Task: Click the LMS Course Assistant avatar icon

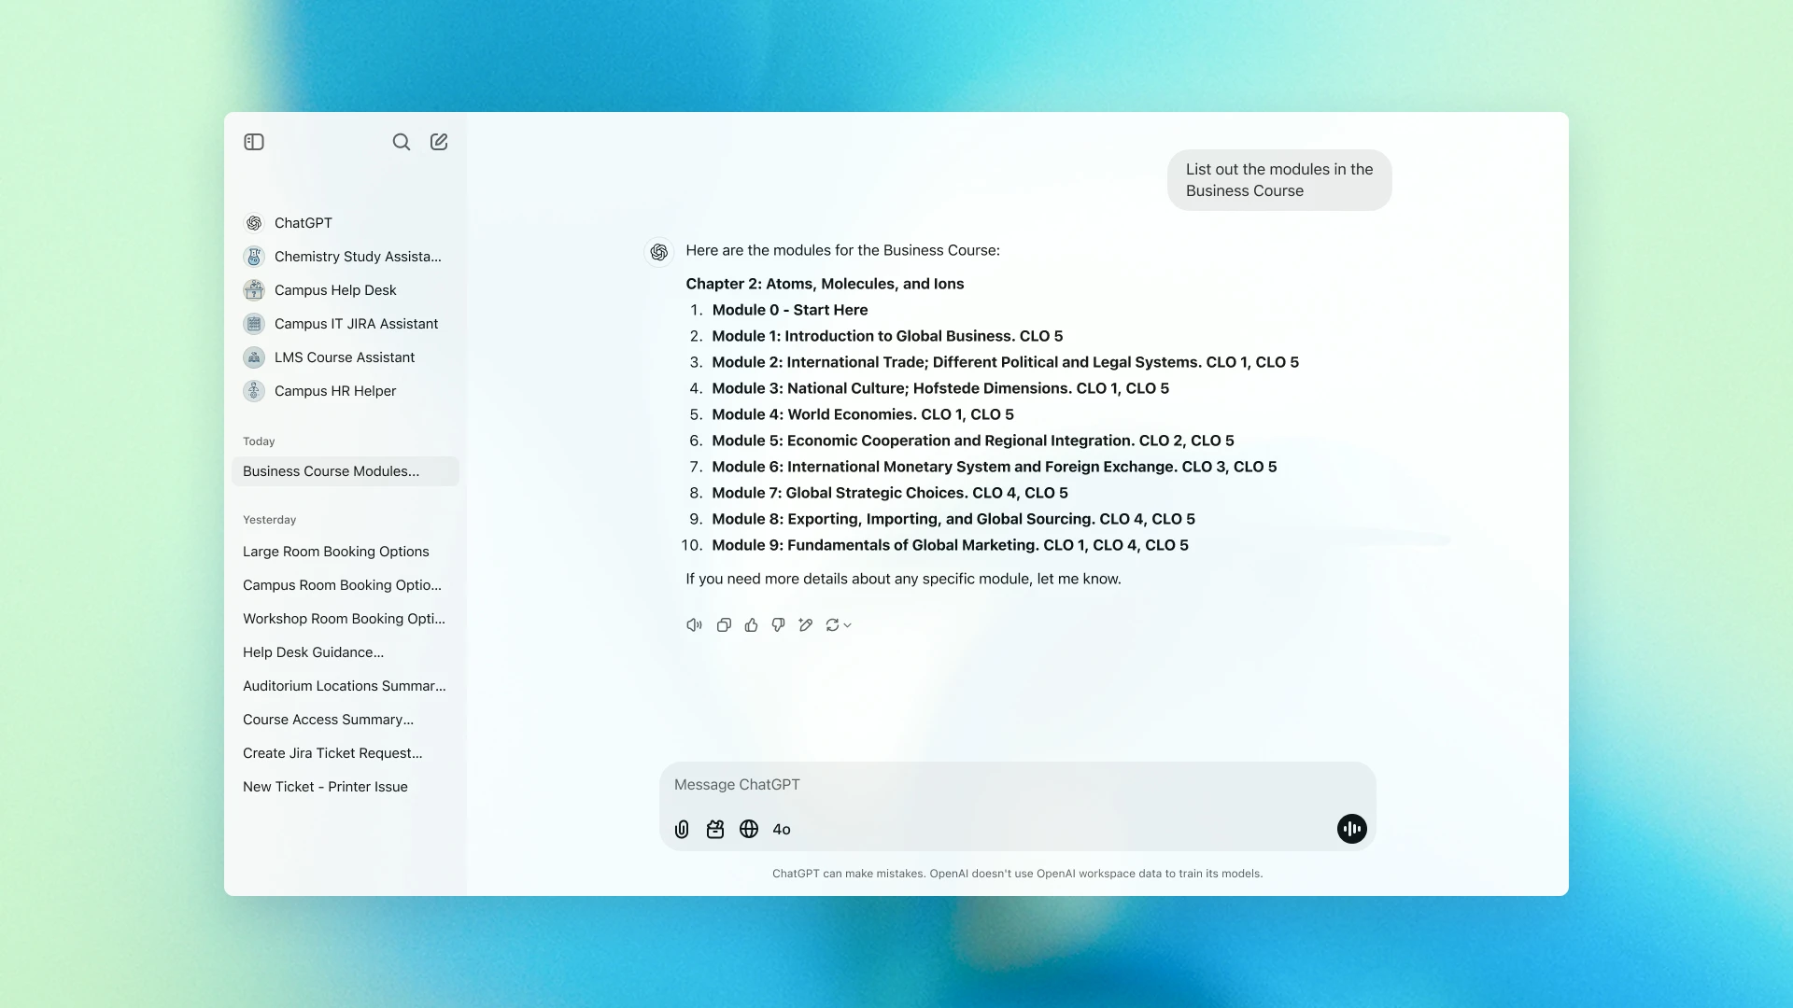Action: tap(254, 357)
